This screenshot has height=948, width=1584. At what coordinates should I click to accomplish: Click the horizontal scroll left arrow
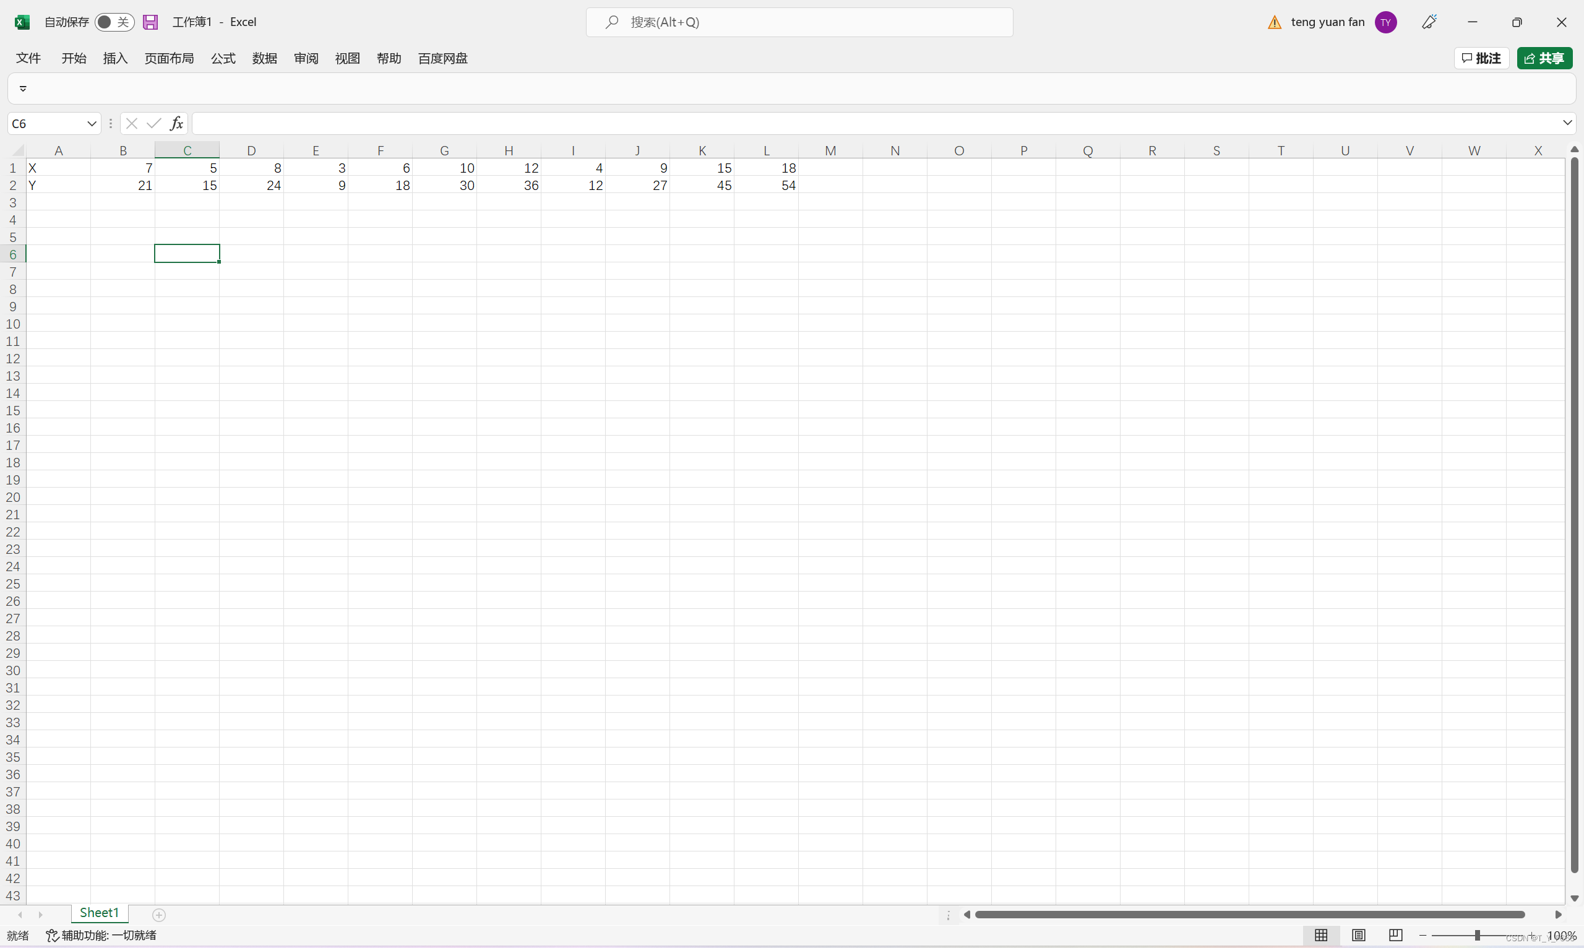tap(967, 915)
